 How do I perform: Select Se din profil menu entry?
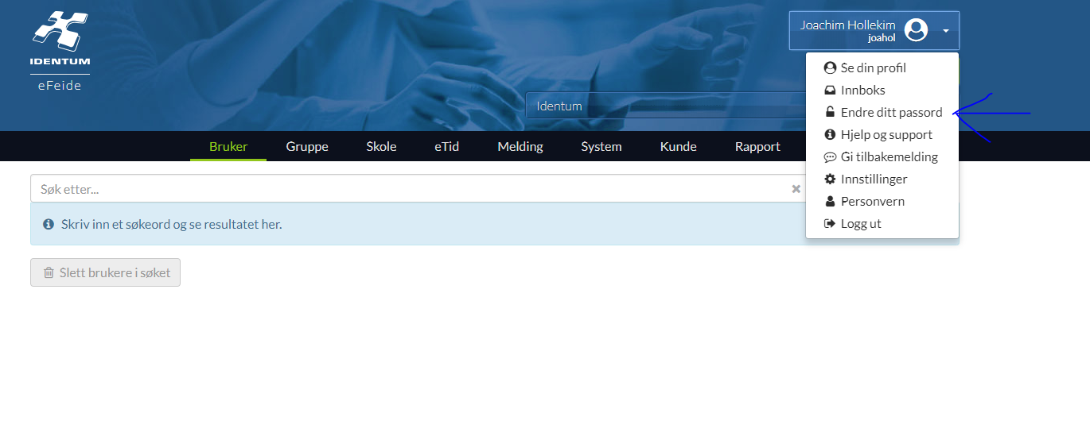873,68
